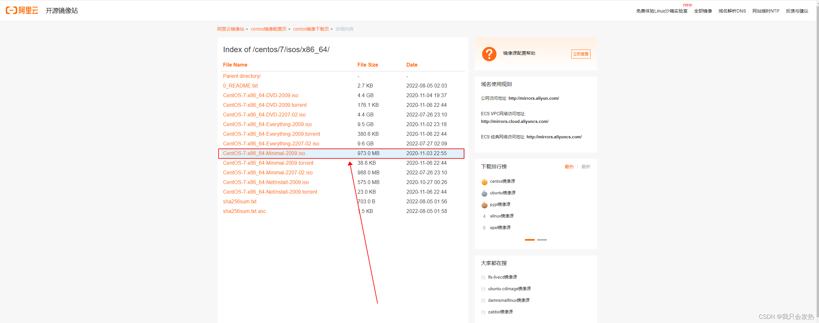
Task: Open the Parent directory/ link
Action: pyautogui.click(x=242, y=76)
